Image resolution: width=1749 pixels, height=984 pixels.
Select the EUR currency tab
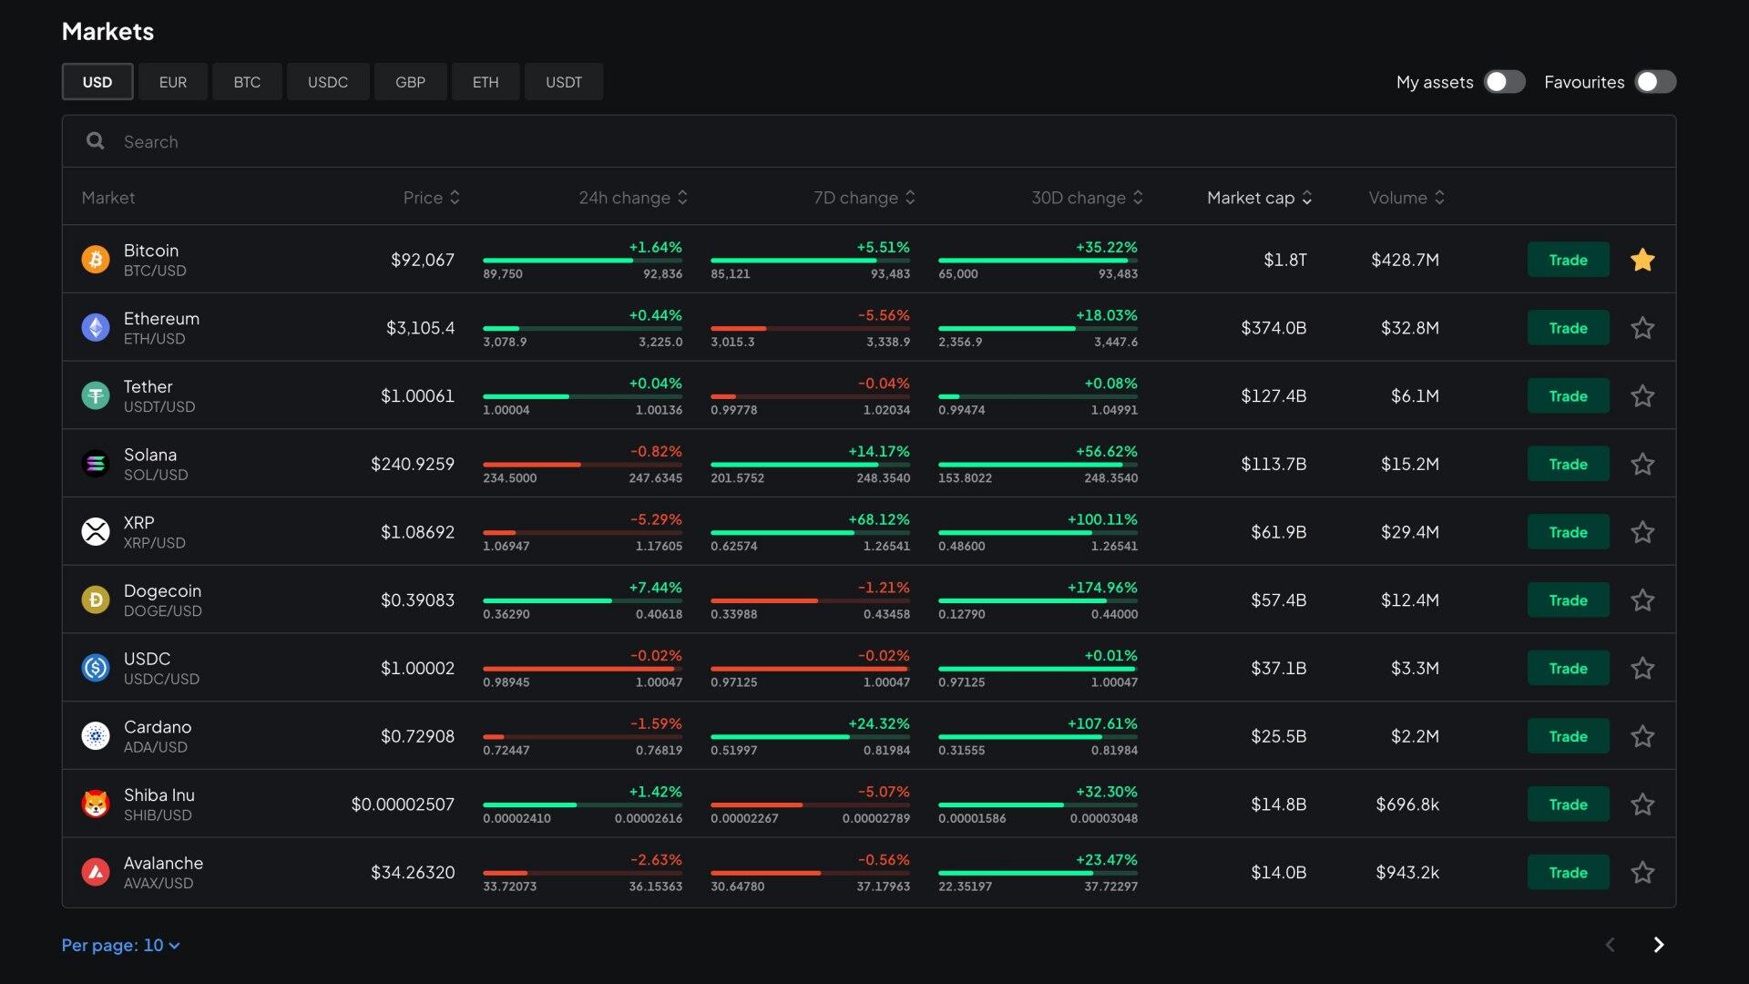point(173,82)
